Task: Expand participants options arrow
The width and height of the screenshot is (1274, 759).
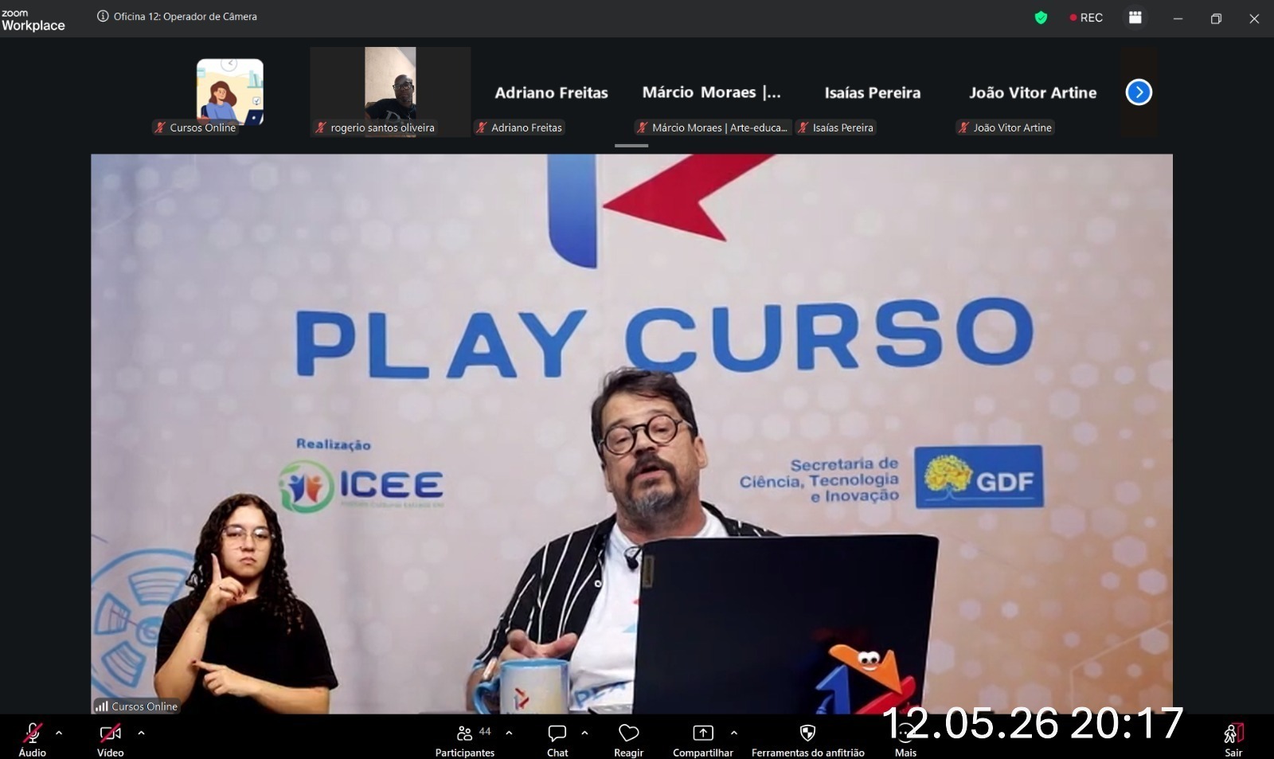Action: pos(509,733)
